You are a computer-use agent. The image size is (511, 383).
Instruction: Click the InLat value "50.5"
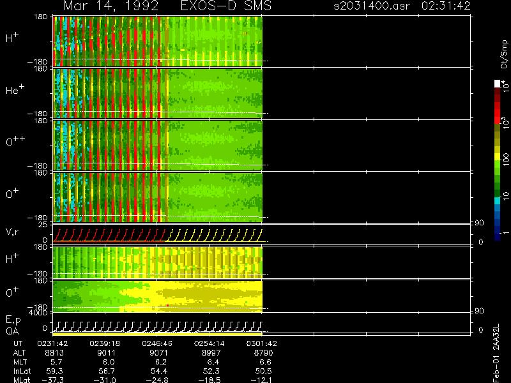pyautogui.click(x=263, y=371)
